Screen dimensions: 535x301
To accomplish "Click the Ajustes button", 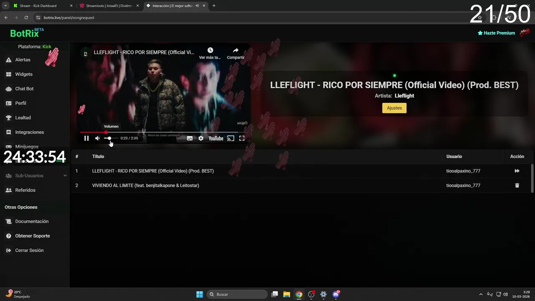I will [394, 108].
